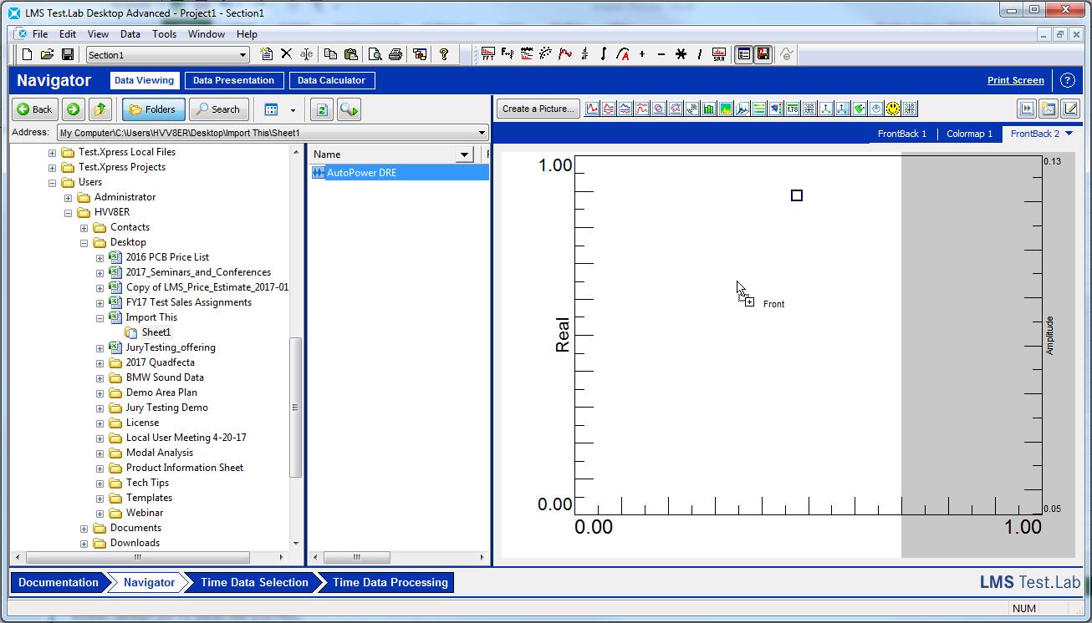Viewport: 1092px width, 623px height.
Task: Click the numeric 1.78 display icon
Action: point(793,109)
